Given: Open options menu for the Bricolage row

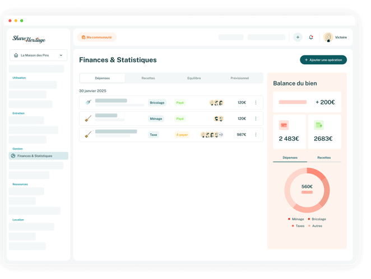Looking at the screenshot, I should coord(256,102).
